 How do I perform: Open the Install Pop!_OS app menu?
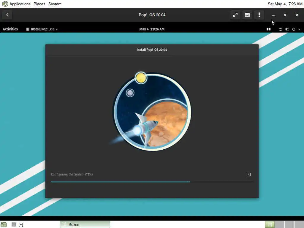[42, 29]
